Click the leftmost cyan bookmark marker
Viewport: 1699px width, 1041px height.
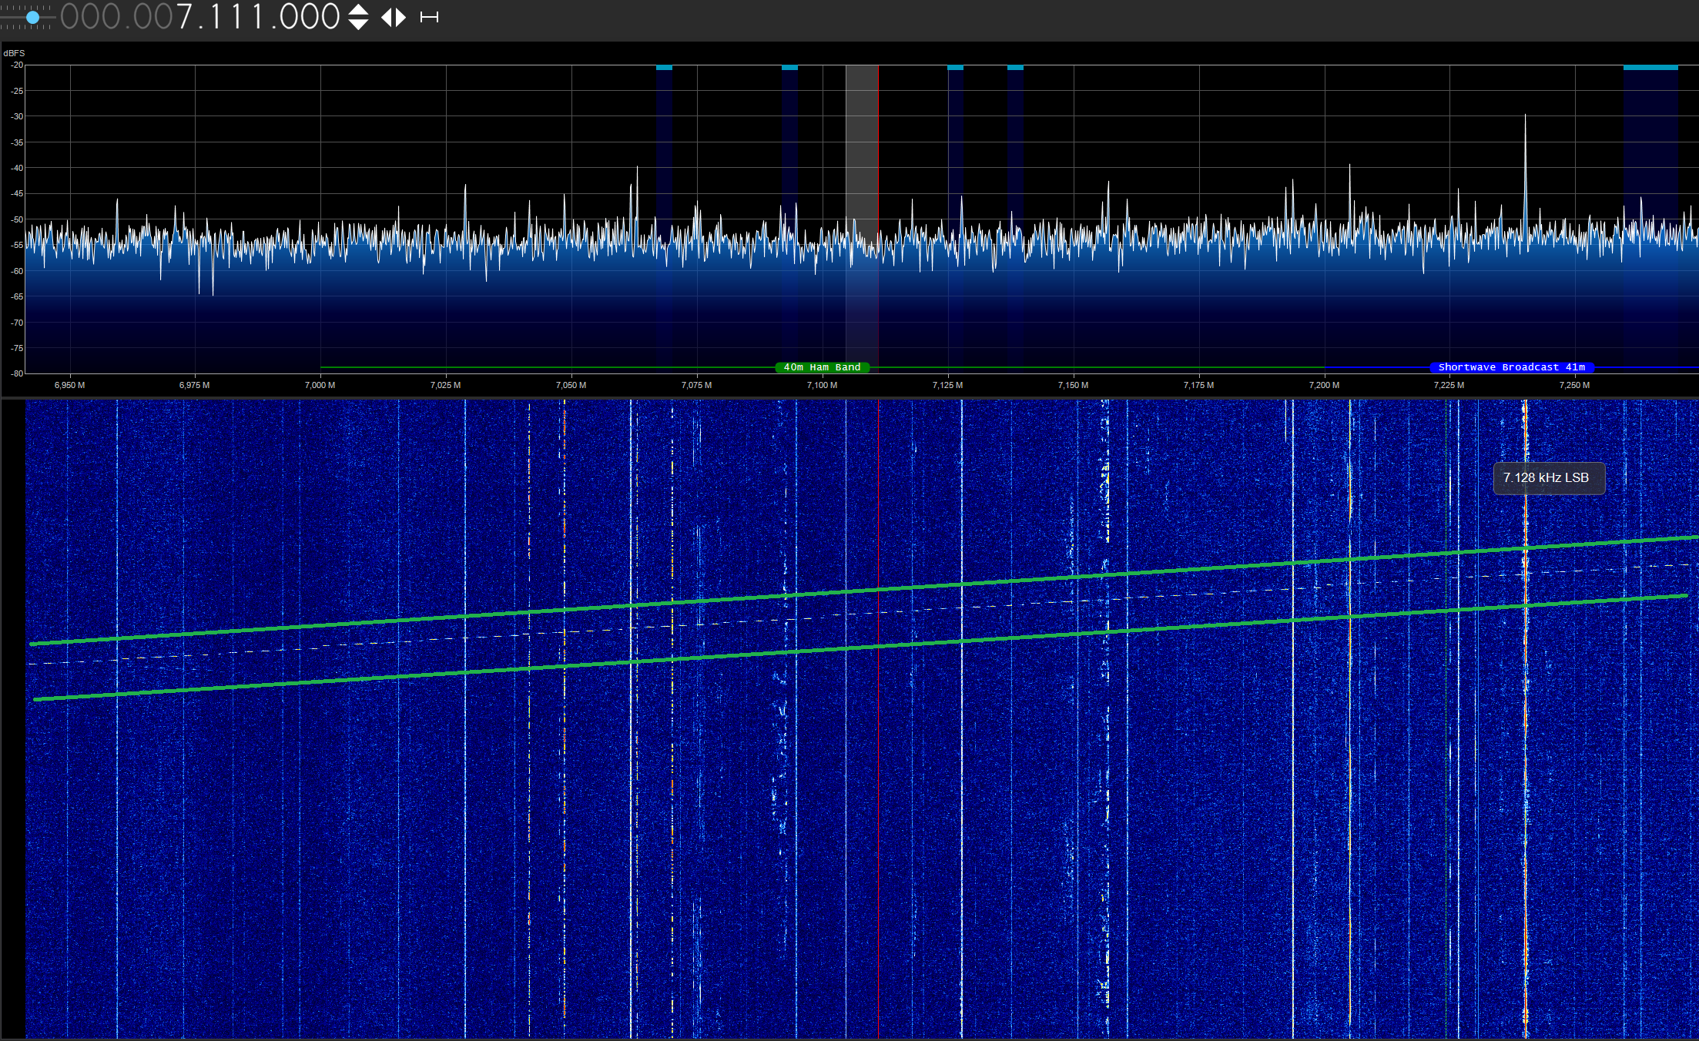tap(664, 68)
